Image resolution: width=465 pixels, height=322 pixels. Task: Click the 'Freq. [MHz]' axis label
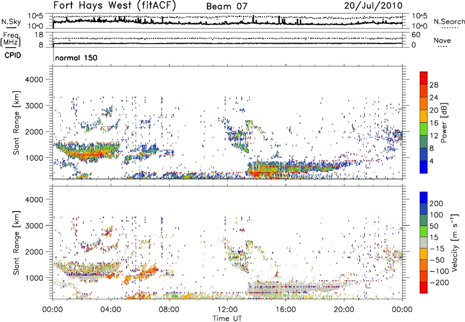[10, 40]
